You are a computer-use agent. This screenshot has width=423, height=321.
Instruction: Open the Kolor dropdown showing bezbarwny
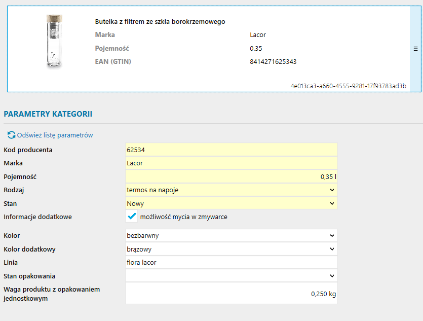pos(231,235)
